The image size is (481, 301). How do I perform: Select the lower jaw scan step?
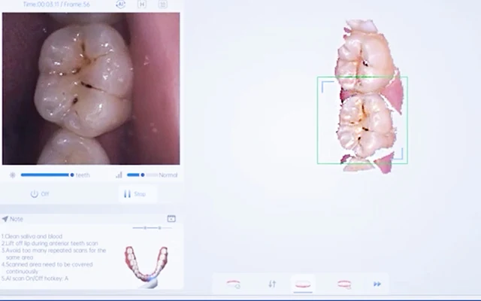pyautogui.click(x=303, y=284)
